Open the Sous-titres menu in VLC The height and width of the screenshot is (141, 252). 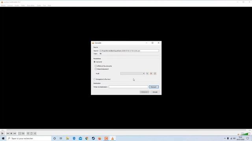point(31,5)
